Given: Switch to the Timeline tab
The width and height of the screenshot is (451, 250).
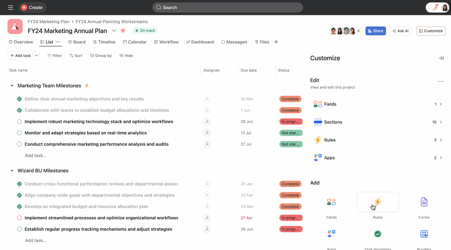Looking at the screenshot, I should pyautogui.click(x=104, y=42).
